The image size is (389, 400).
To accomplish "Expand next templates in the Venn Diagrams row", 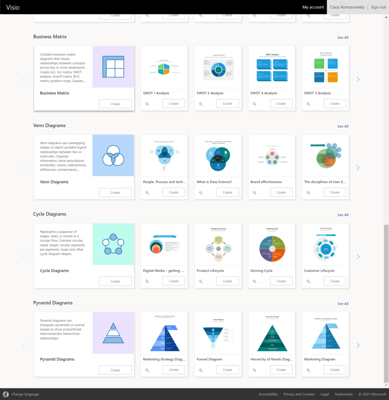I will [x=358, y=167].
